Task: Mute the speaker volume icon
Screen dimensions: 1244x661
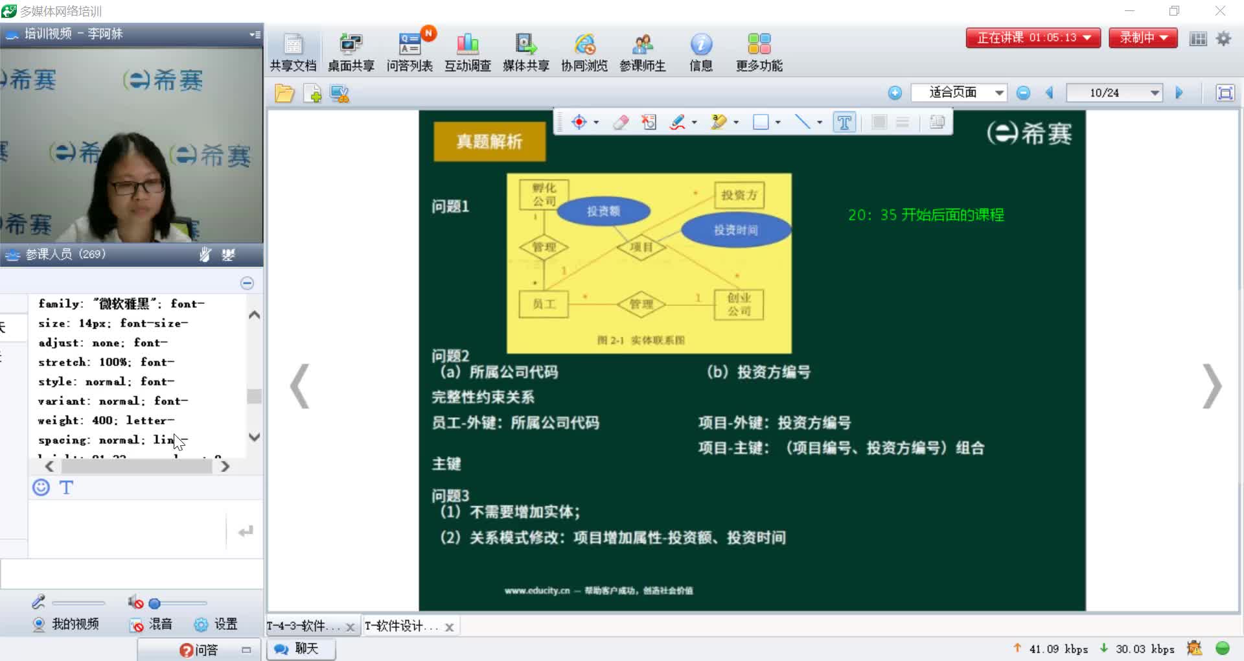Action: [135, 602]
